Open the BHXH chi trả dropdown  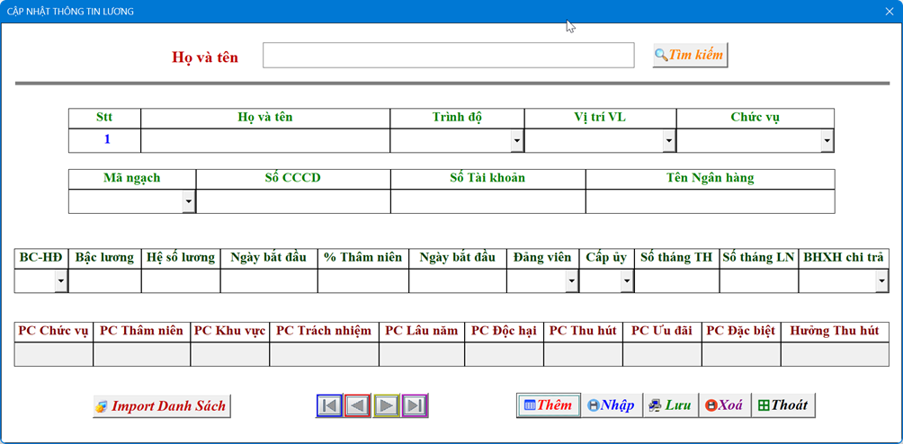click(x=881, y=281)
